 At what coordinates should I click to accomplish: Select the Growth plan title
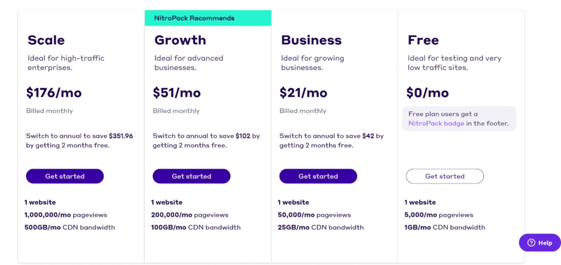click(180, 40)
